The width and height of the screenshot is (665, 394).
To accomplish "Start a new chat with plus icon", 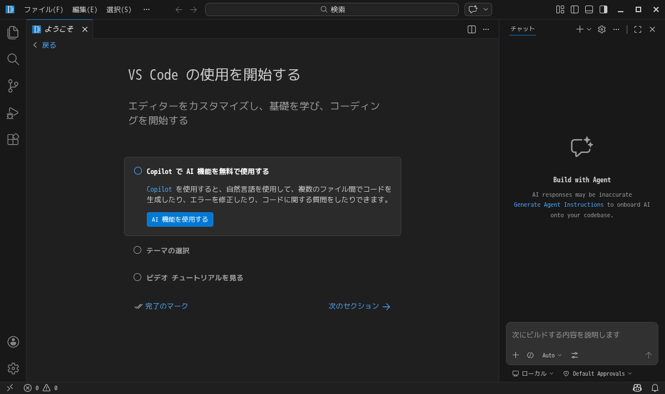I will [x=580, y=29].
